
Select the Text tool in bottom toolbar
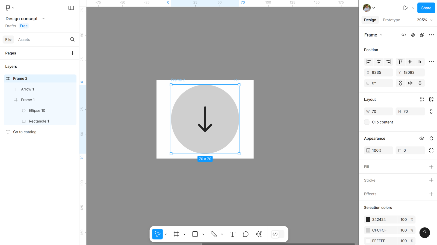(x=232, y=234)
